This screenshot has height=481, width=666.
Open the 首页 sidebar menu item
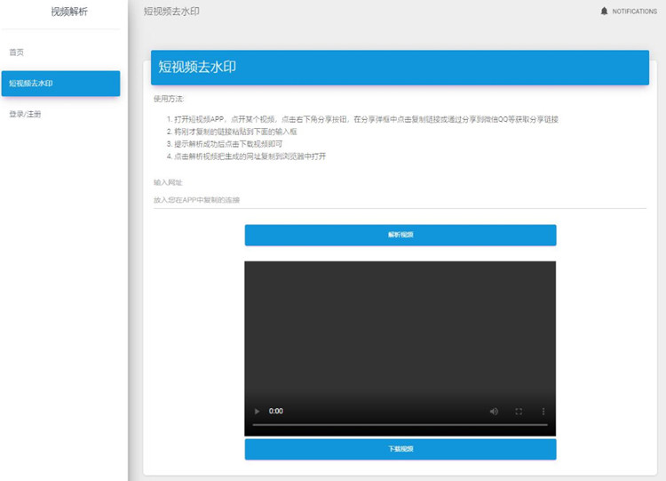(x=17, y=52)
